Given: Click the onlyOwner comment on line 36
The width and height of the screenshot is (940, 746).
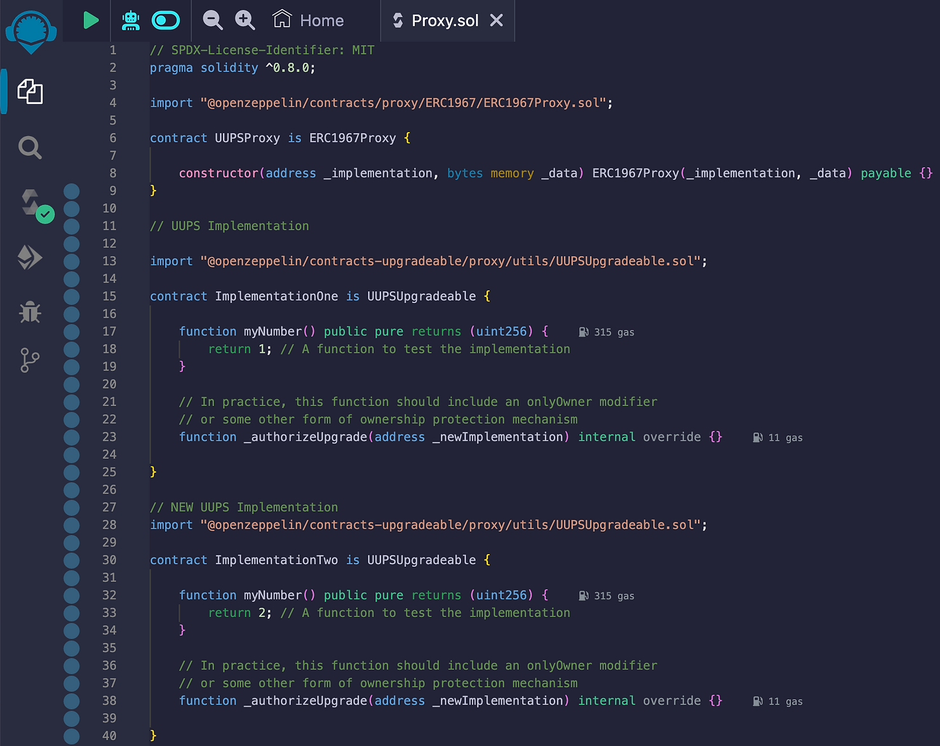Looking at the screenshot, I should pyautogui.click(x=418, y=665).
